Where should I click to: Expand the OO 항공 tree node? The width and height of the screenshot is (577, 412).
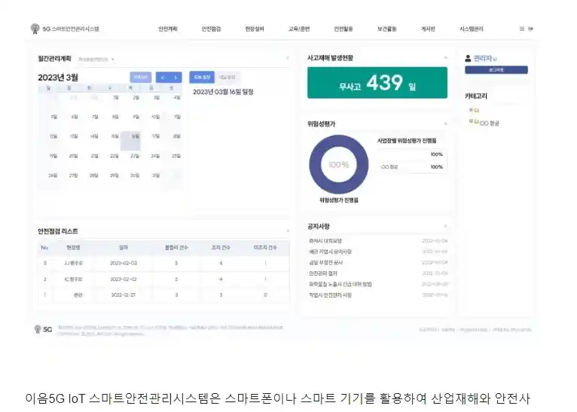click(x=471, y=121)
